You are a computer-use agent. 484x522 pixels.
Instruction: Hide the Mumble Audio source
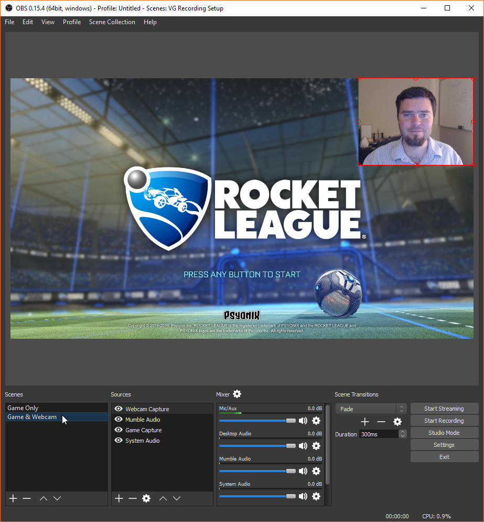119,420
